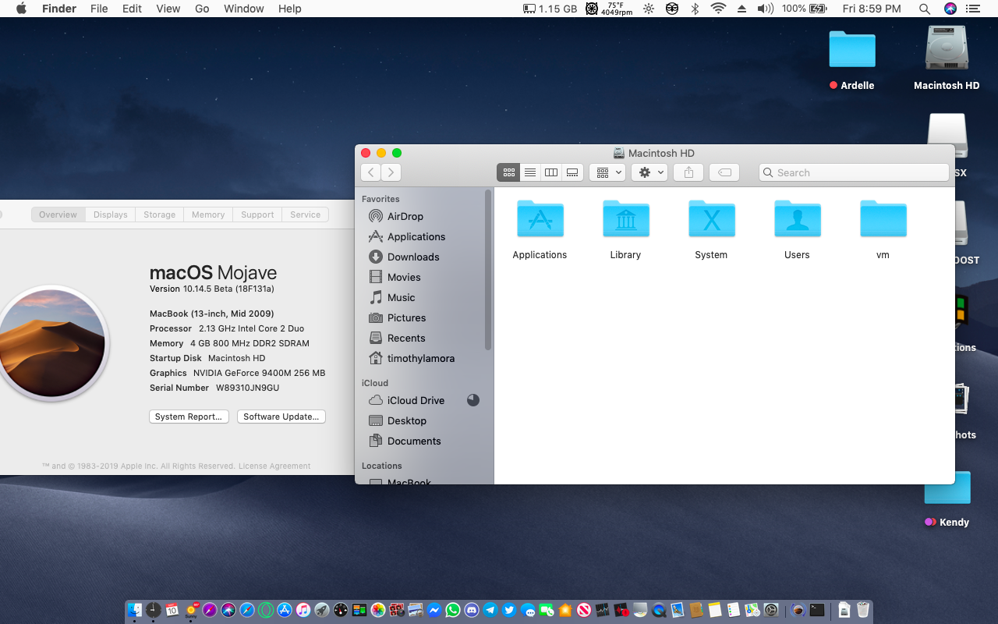Open the Wi-Fi status menu

718,9
